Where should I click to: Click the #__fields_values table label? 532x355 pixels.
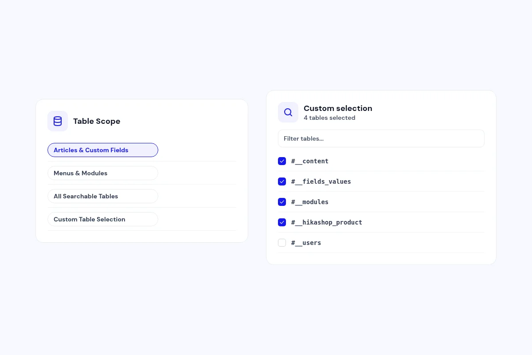click(321, 181)
